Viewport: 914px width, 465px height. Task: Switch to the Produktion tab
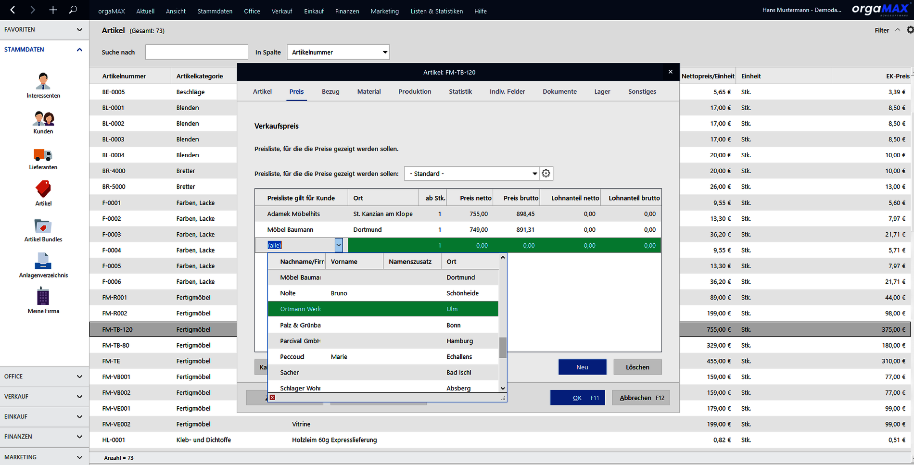click(415, 91)
